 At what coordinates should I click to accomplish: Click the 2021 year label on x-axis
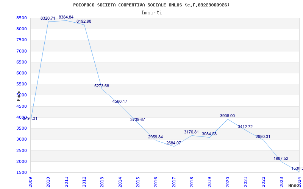[x=245, y=182]
